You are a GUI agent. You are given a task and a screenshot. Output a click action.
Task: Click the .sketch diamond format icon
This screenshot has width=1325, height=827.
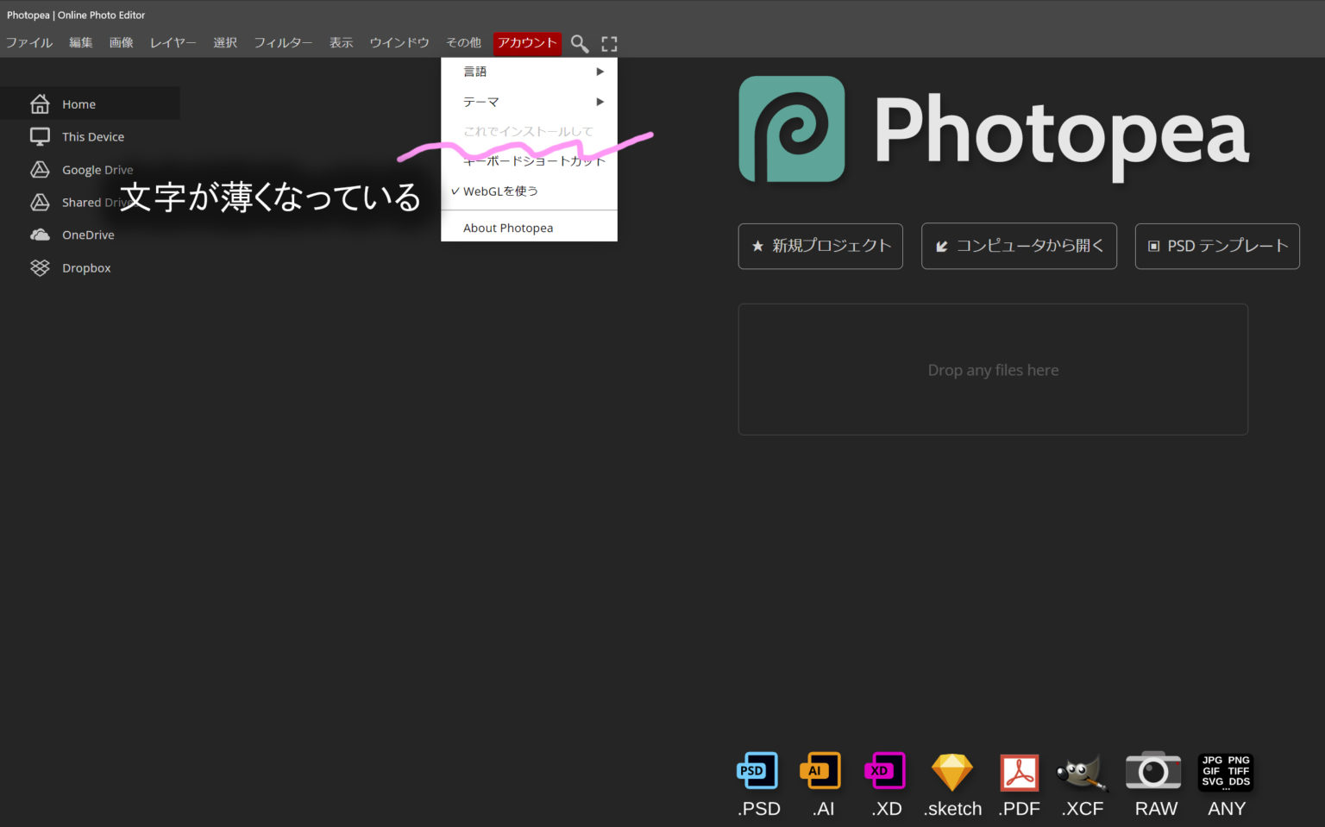951,770
